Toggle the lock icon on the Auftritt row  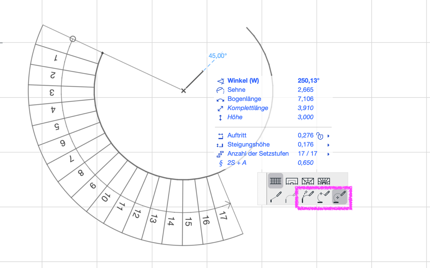(x=320, y=136)
